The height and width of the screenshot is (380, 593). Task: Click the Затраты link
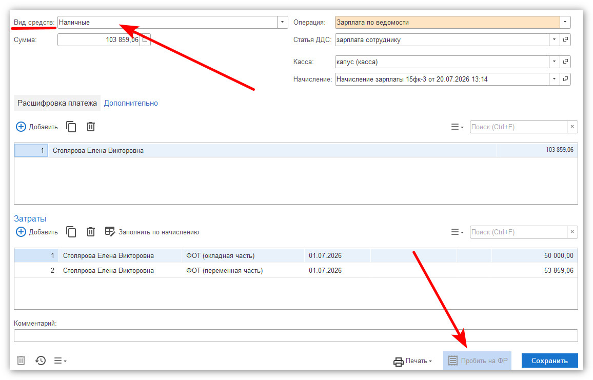coord(30,218)
